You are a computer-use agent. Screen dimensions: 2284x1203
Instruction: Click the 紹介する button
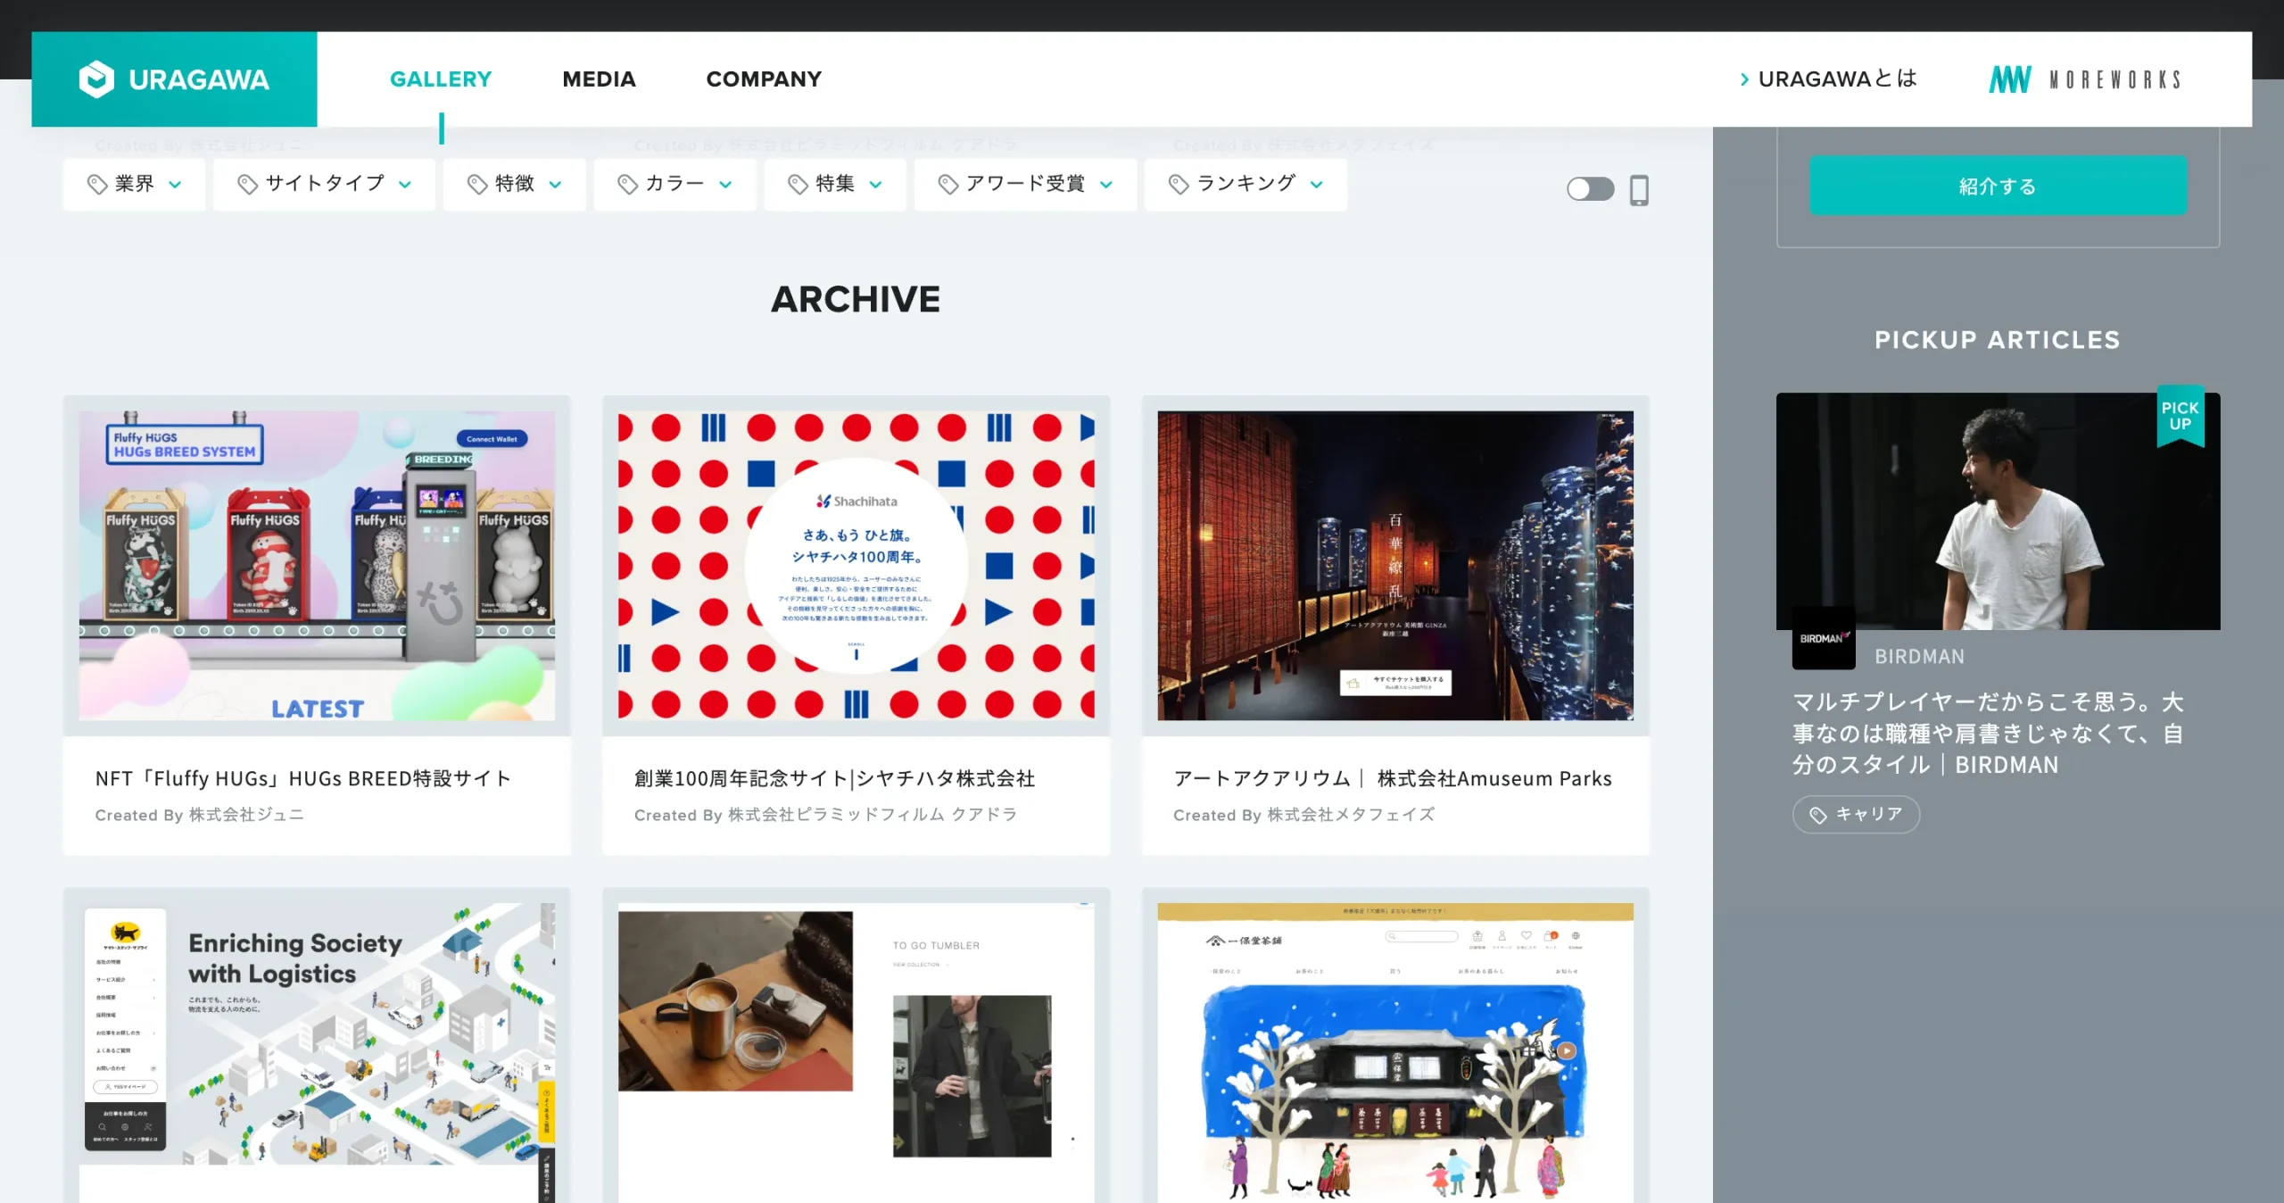[x=1998, y=186]
